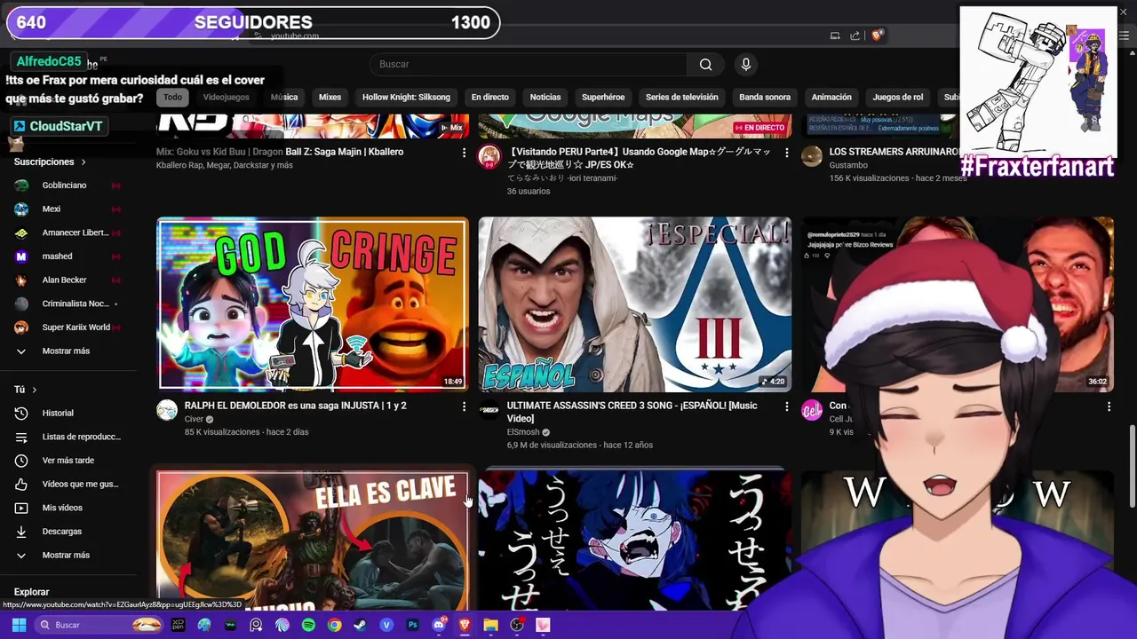Viewport: 1137px width, 639px height.
Task: Open LOS STREAMERS ARRUINARON video title
Action: 893,152
